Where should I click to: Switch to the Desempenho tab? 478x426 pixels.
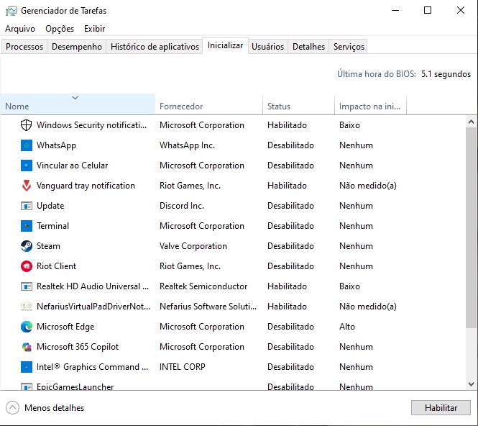click(77, 47)
